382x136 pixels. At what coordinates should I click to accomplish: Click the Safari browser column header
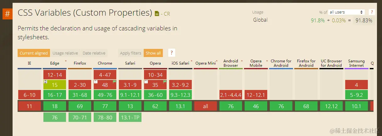(130, 63)
